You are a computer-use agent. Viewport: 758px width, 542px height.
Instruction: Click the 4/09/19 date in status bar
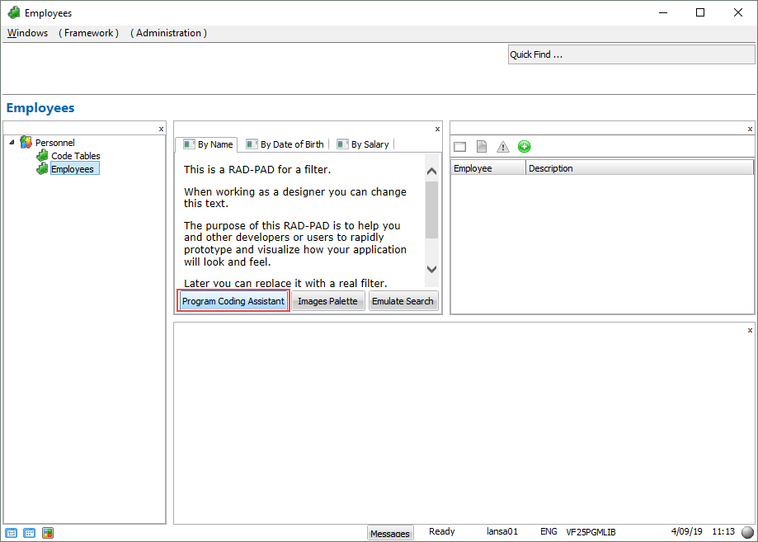686,531
